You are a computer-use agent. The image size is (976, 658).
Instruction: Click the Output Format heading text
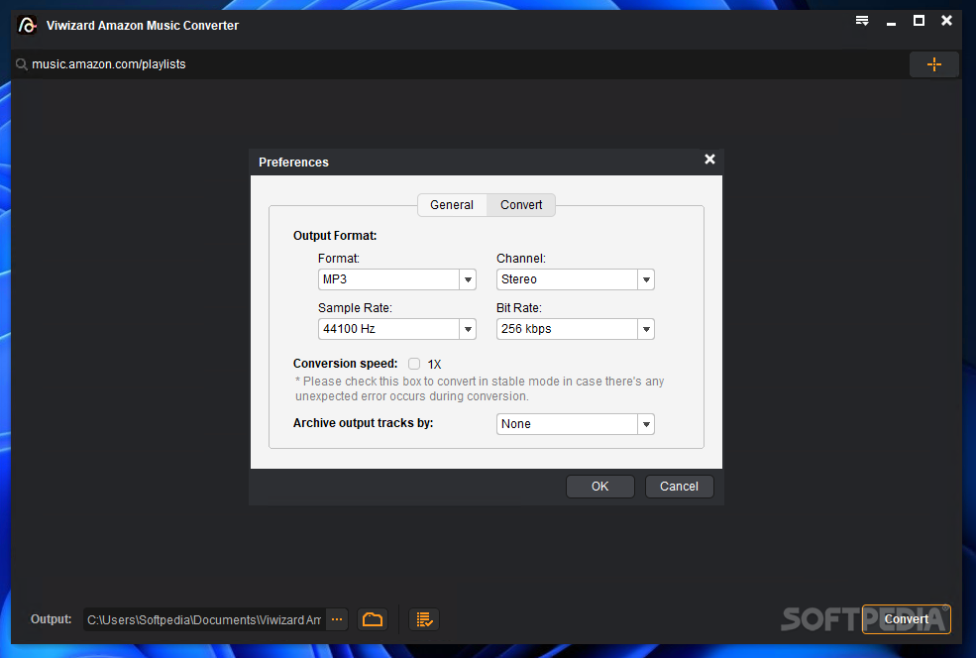tap(335, 235)
